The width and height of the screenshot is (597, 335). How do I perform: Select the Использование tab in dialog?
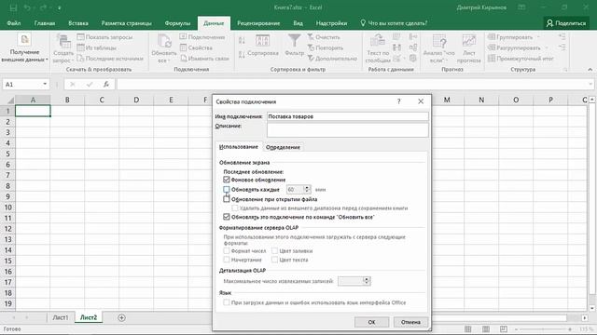point(239,147)
